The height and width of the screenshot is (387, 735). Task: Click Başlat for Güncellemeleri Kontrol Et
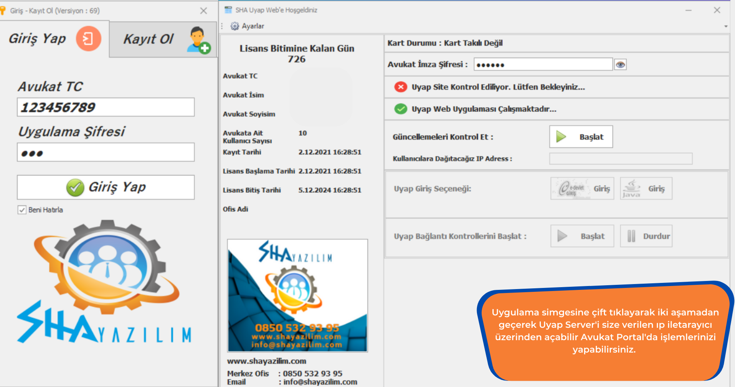[581, 137]
